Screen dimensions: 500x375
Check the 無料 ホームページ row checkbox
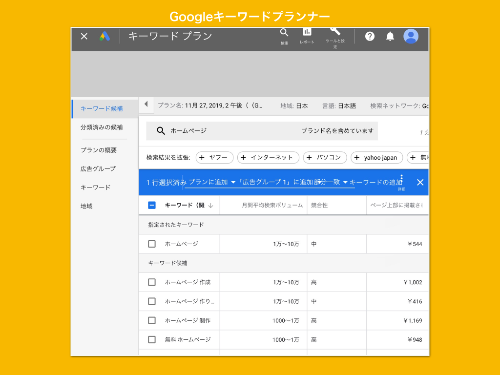pyautogui.click(x=152, y=340)
